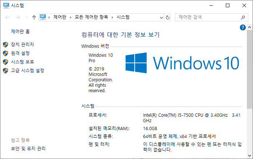Open 고급 시스템 설정 link
Viewport: 253px width, 159px height.
point(28,70)
